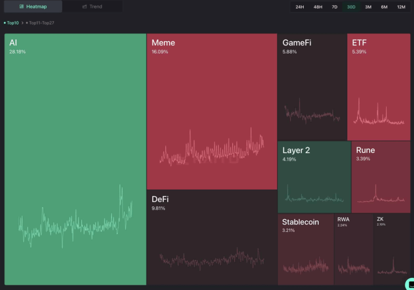This screenshot has width=414, height=290.
Task: Open the DeFi narrative tile
Action: pyautogui.click(x=212, y=237)
